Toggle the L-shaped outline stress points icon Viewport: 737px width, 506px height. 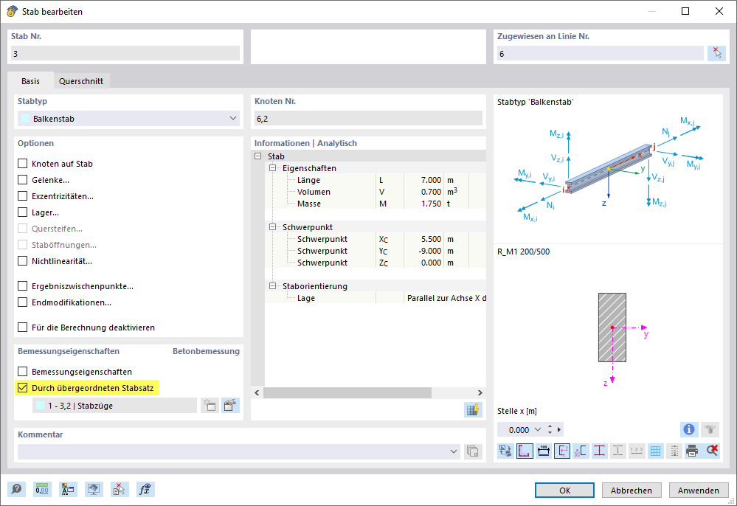pyautogui.click(x=525, y=451)
